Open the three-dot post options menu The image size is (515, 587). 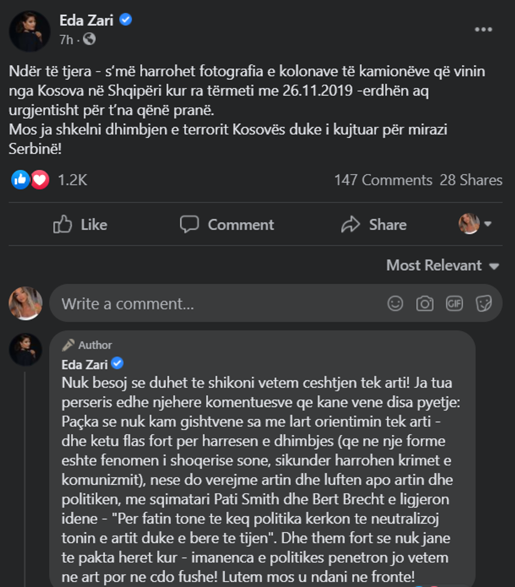tap(483, 29)
